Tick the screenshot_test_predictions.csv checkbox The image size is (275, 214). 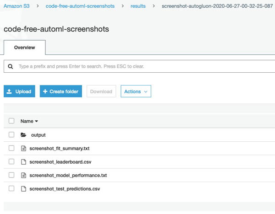click(x=11, y=188)
